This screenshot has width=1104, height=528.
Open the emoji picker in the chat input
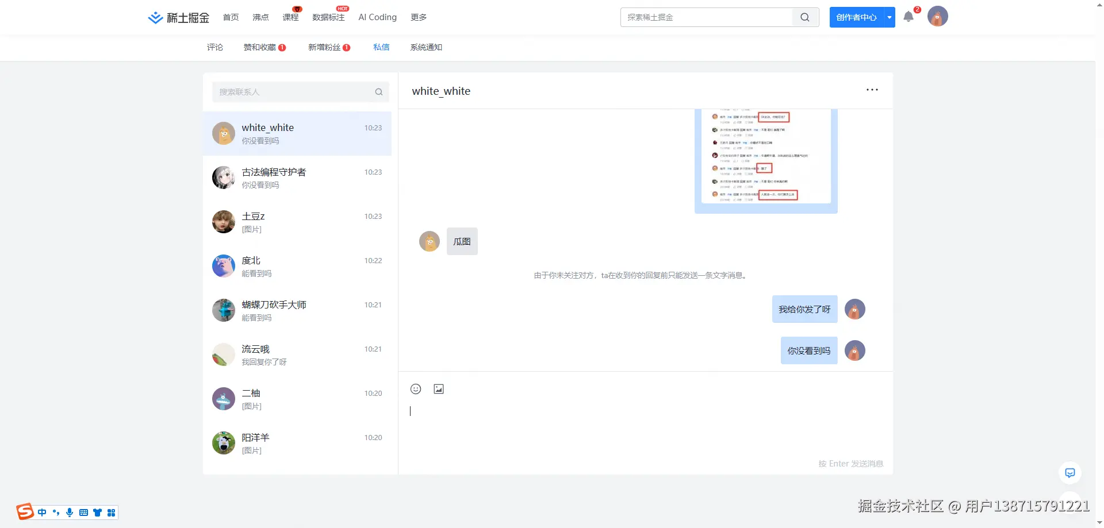click(x=416, y=389)
